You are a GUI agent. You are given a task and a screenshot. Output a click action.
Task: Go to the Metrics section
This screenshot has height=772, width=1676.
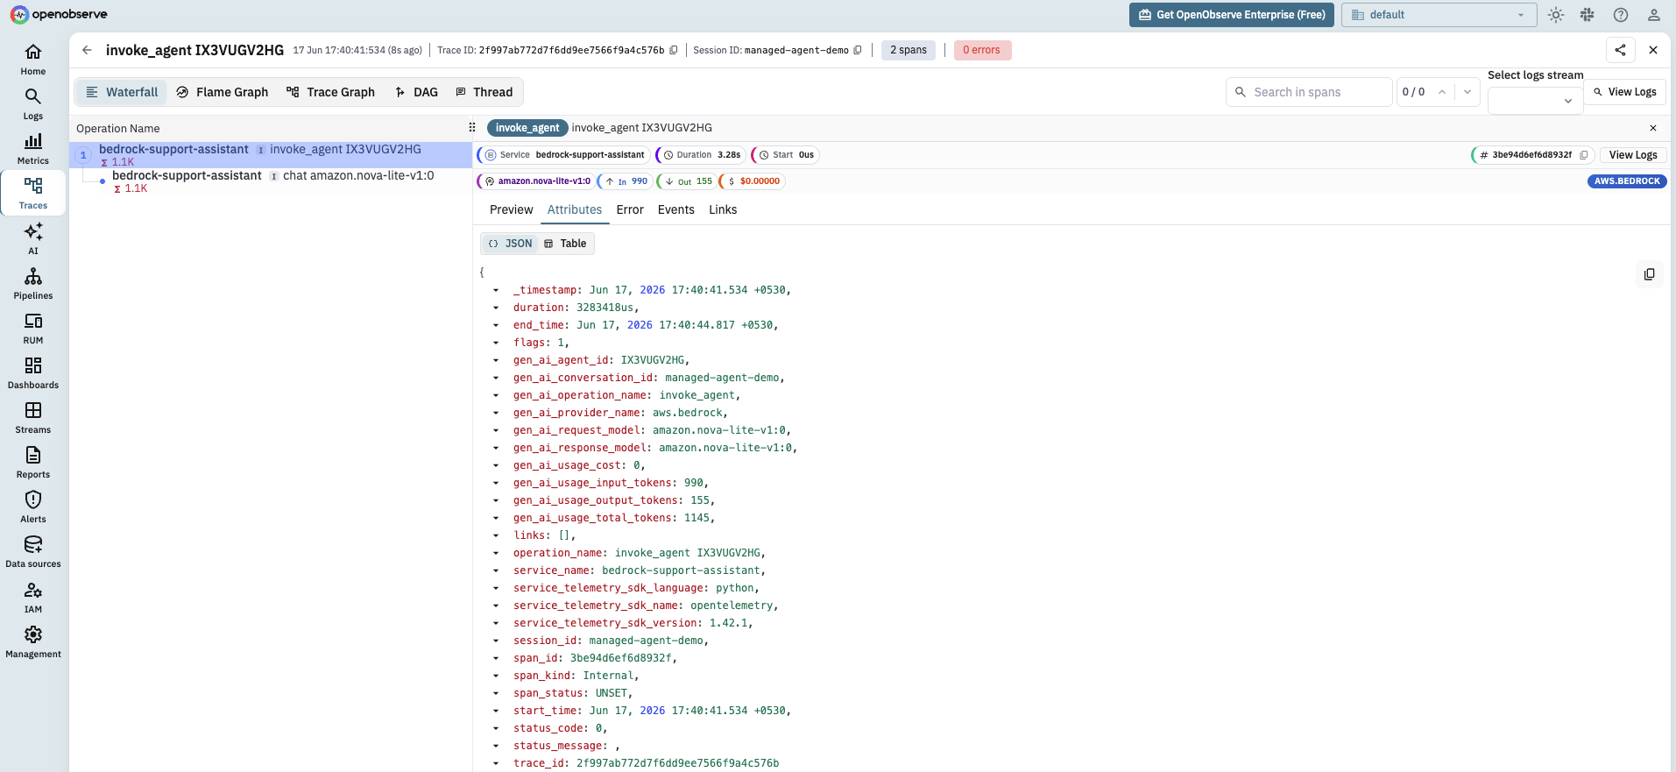(33, 149)
